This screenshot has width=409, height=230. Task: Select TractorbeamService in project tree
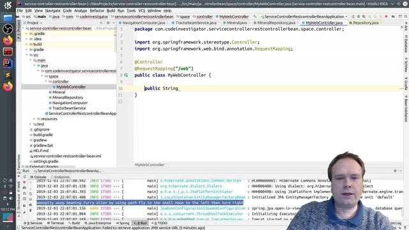click(x=69, y=108)
